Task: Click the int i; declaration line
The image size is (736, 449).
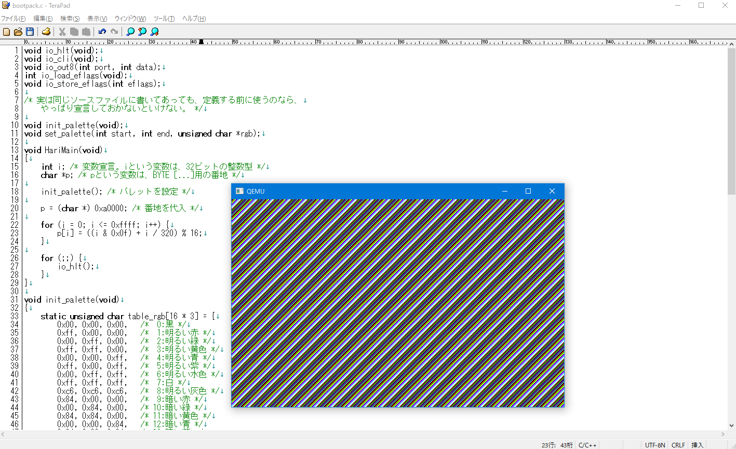Action: click(154, 167)
